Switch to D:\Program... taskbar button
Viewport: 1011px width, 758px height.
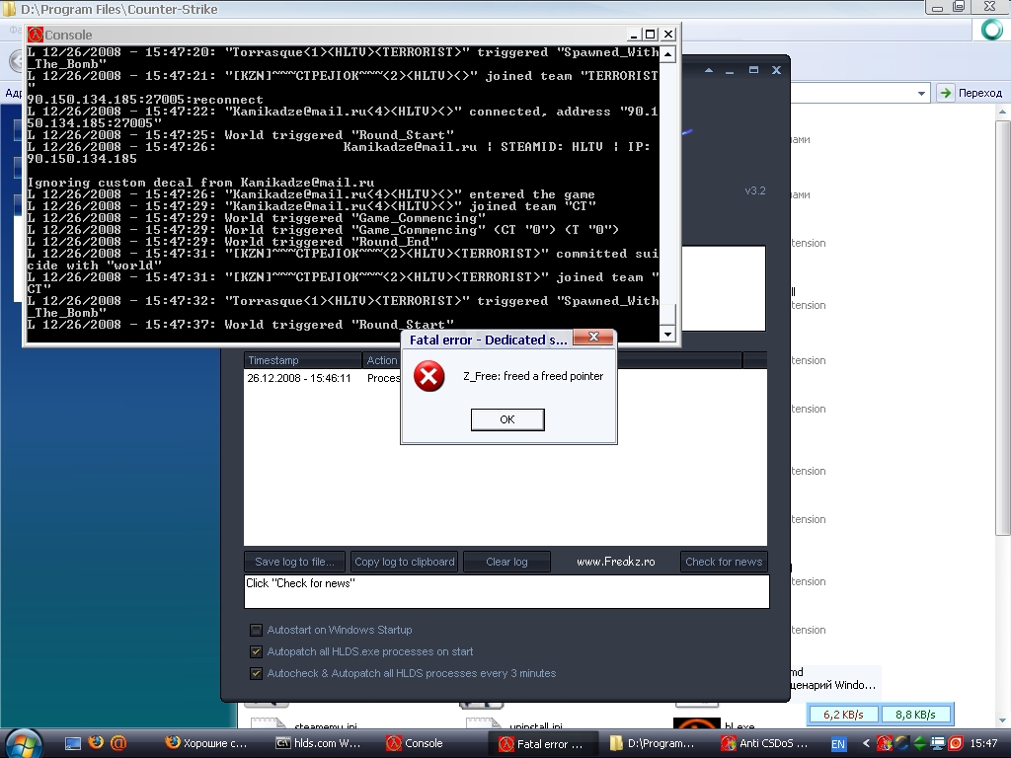click(653, 744)
